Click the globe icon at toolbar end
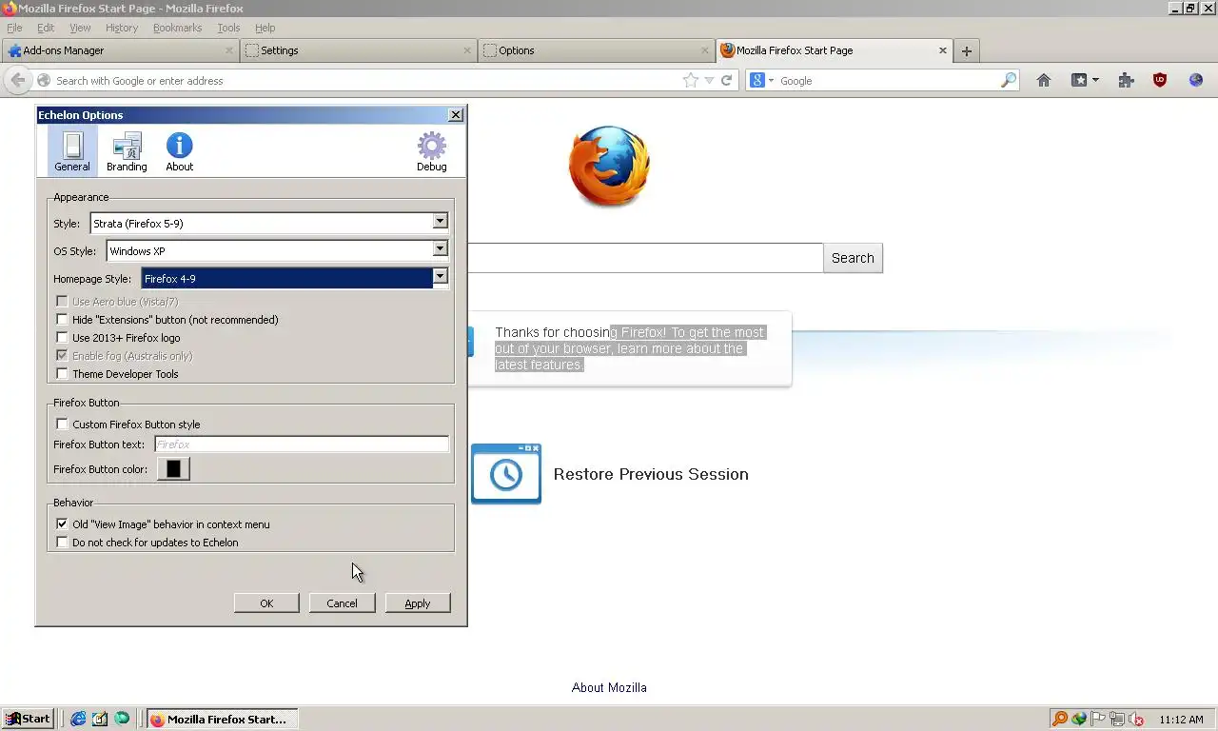1218x731 pixels. point(1196,81)
